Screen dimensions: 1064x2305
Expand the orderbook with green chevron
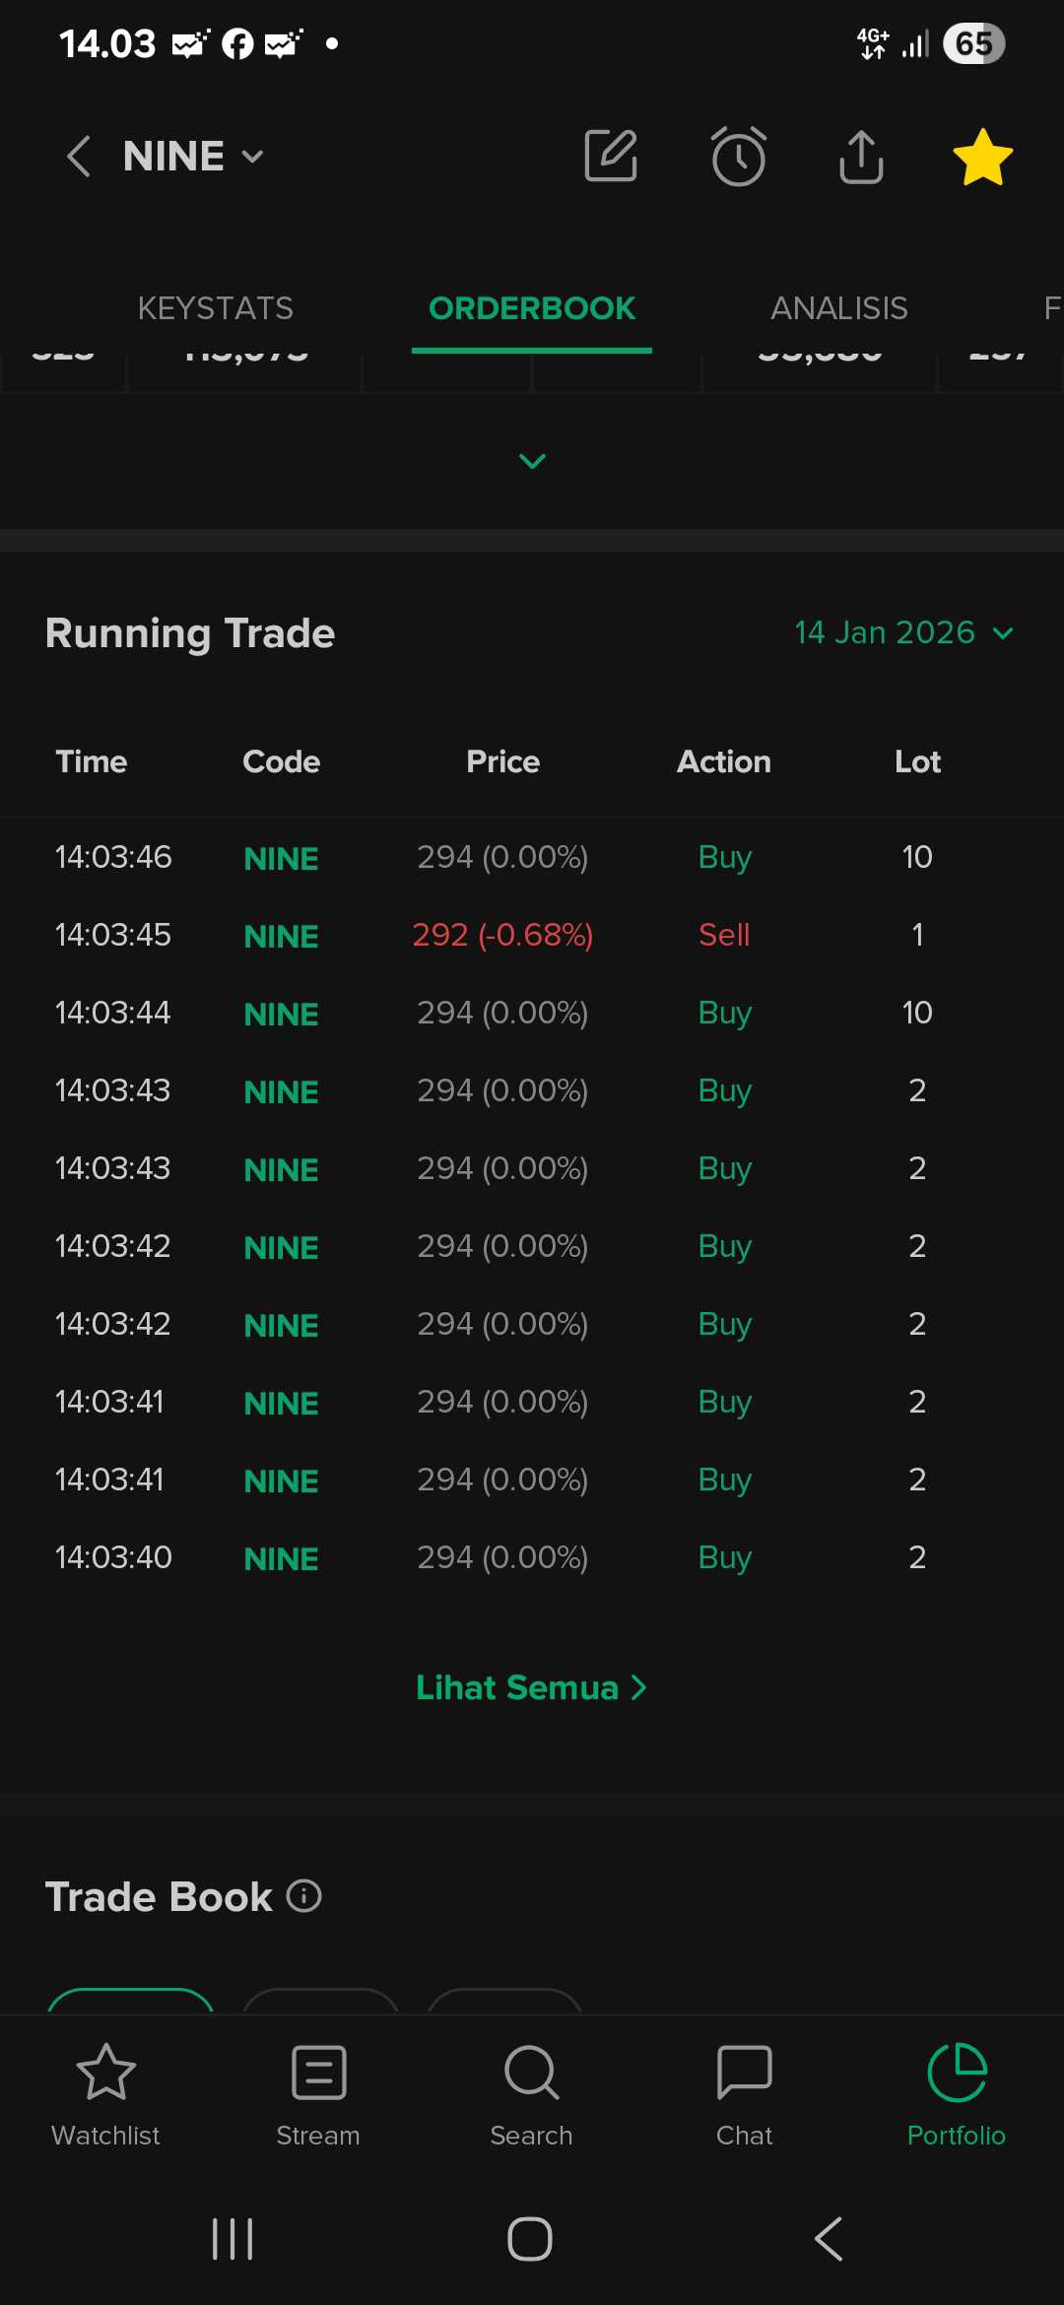[x=532, y=461]
